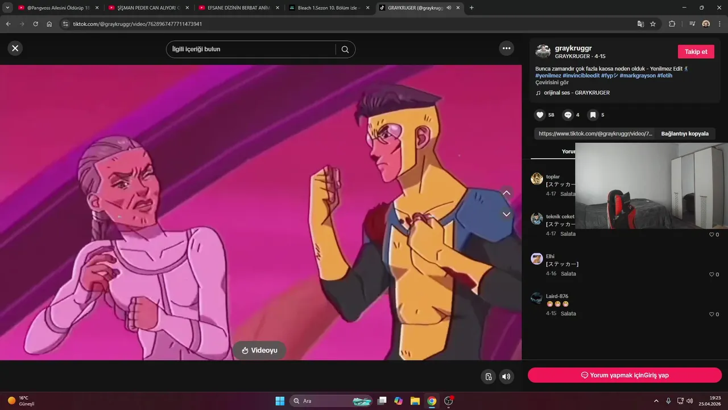Open the Chrome profile avatar
The image size is (728, 410).
click(x=706, y=24)
